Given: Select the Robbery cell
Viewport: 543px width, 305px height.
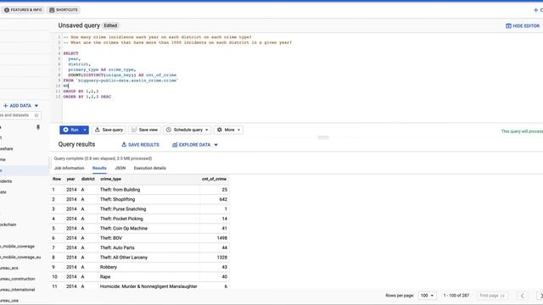Looking at the screenshot, I should pyautogui.click(x=109, y=268).
